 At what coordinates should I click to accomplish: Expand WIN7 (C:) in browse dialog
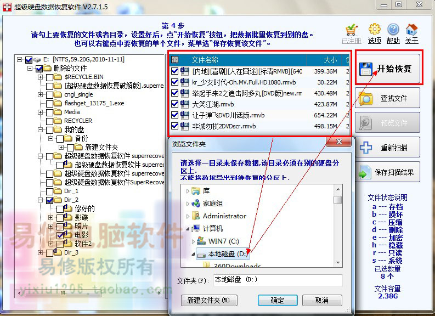pyautogui.click(x=194, y=241)
